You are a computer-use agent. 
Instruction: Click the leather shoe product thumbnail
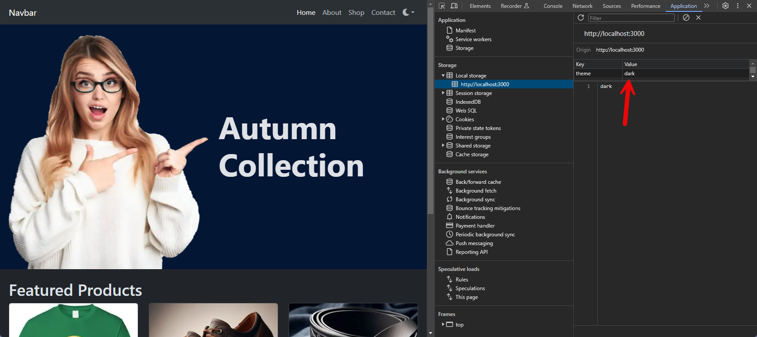213,320
